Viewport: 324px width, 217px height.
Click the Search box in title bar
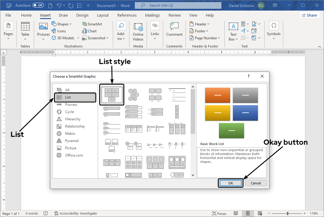[x=178, y=5]
